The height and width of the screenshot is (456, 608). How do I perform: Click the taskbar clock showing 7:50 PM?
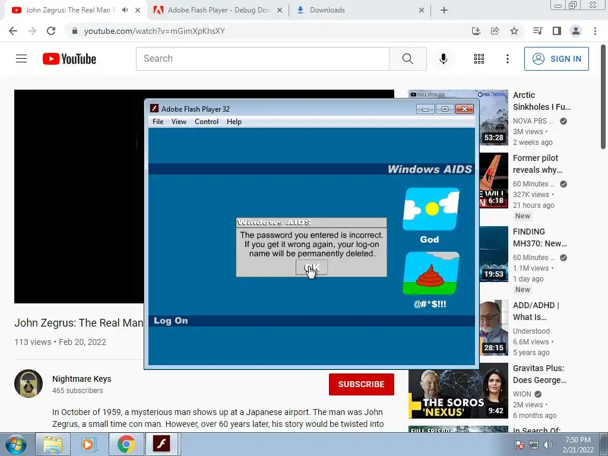[x=578, y=445]
